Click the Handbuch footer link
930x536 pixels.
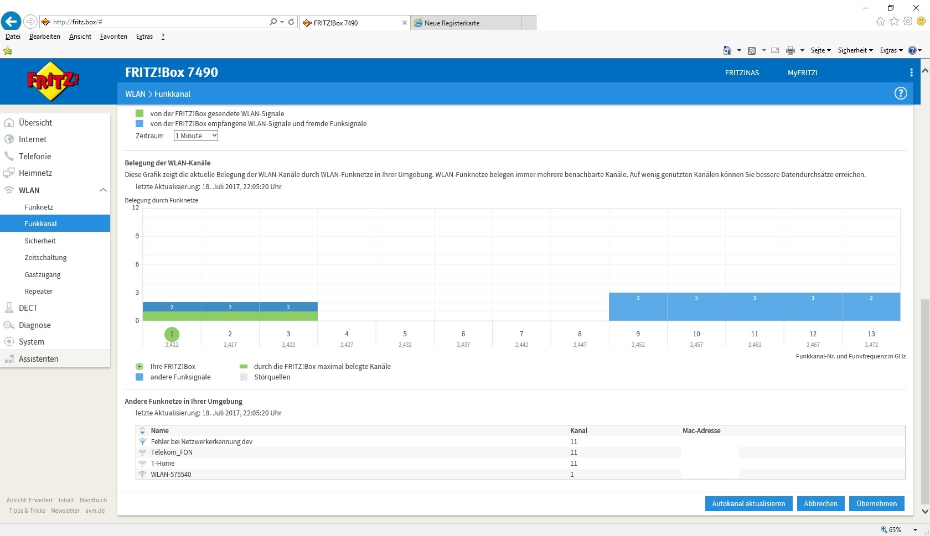point(93,500)
